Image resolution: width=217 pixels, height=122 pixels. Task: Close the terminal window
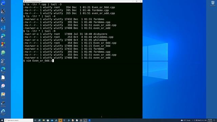pos(140,1)
